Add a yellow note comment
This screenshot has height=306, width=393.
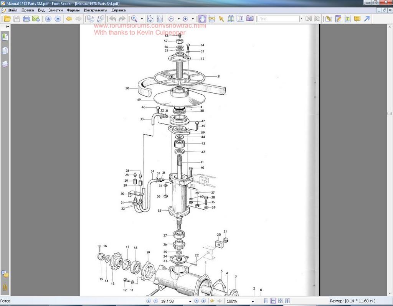tap(357, 18)
